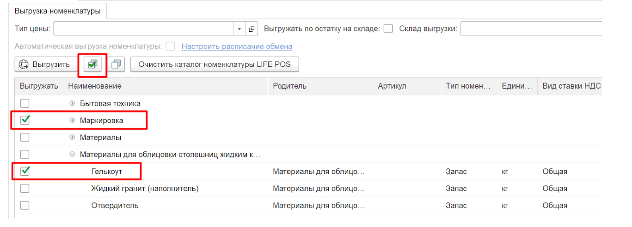This screenshot has width=632, height=227.
Task: Expand the Материалы group
Action: [x=72, y=137]
